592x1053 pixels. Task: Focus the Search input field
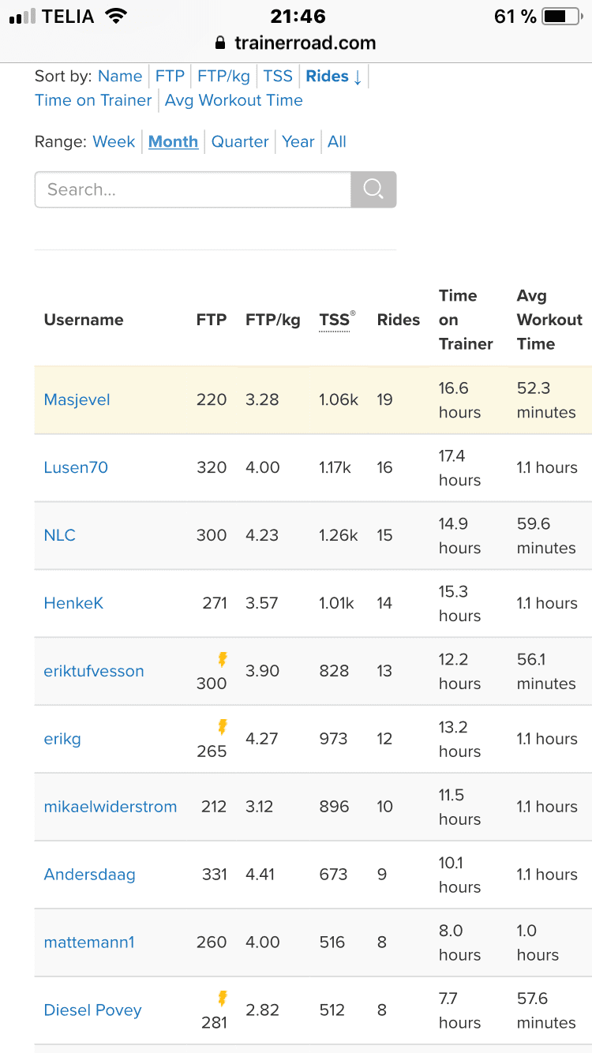[193, 189]
